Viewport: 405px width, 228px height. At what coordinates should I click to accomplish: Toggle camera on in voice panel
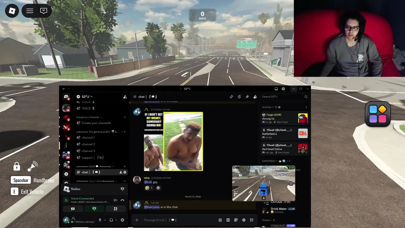73,209
